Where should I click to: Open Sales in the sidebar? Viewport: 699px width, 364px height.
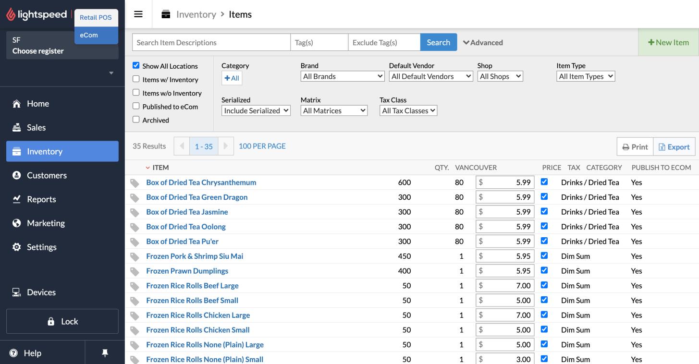62,128
